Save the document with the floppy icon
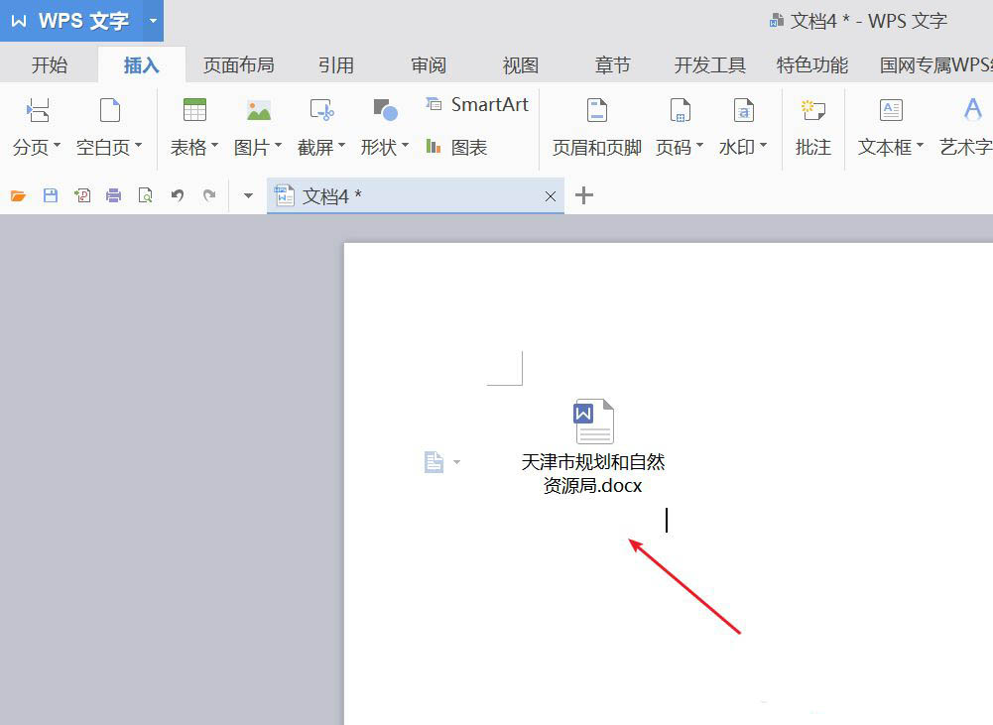 pyautogui.click(x=50, y=195)
